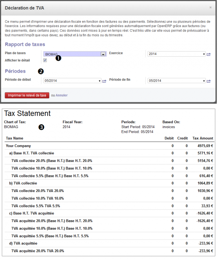
Task: Open the Période de début record link icon
Action: pyautogui.click(x=104, y=81)
